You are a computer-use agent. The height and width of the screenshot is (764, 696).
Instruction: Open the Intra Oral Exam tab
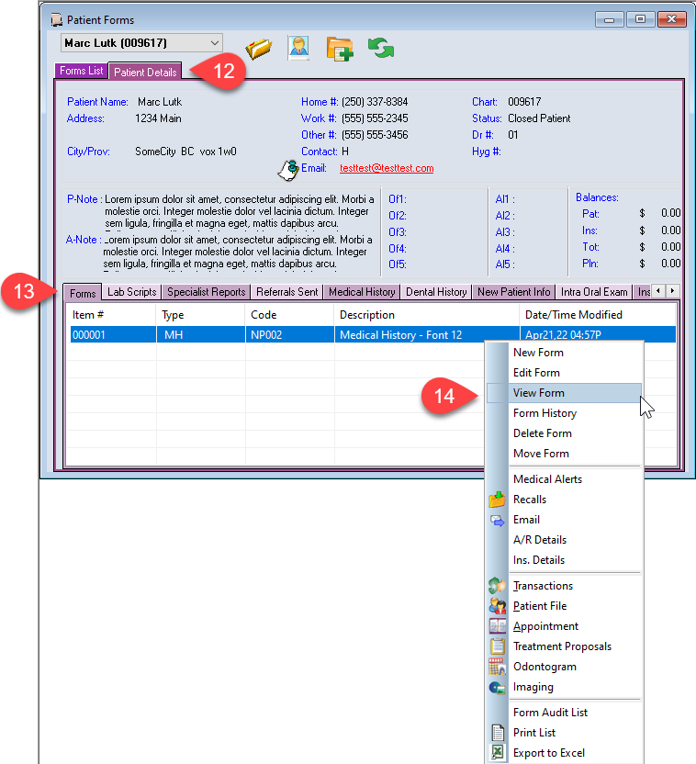click(x=594, y=292)
